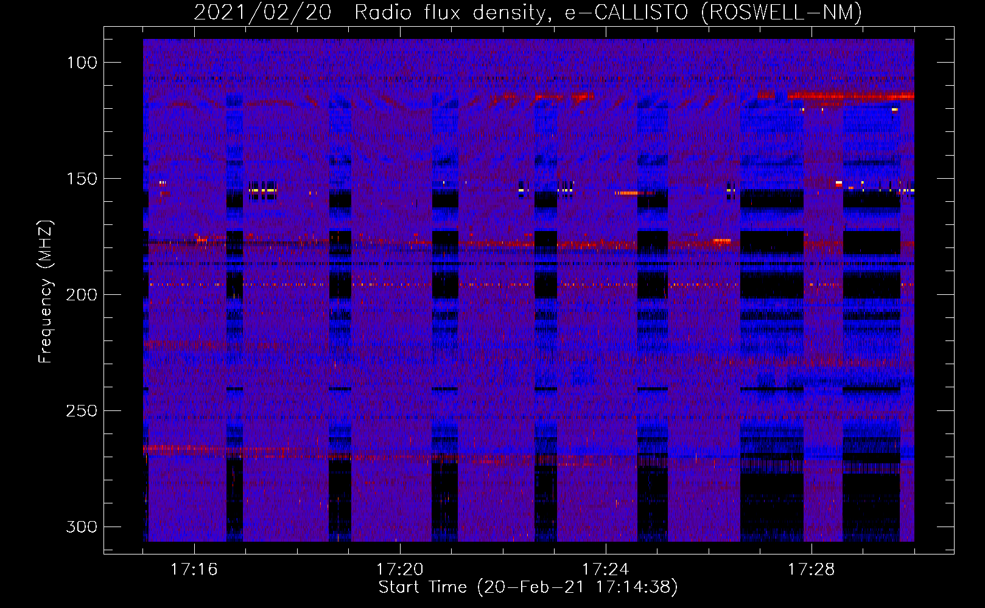The image size is (985, 608).
Task: Click the 300 frequency tick label
Action: 82,527
